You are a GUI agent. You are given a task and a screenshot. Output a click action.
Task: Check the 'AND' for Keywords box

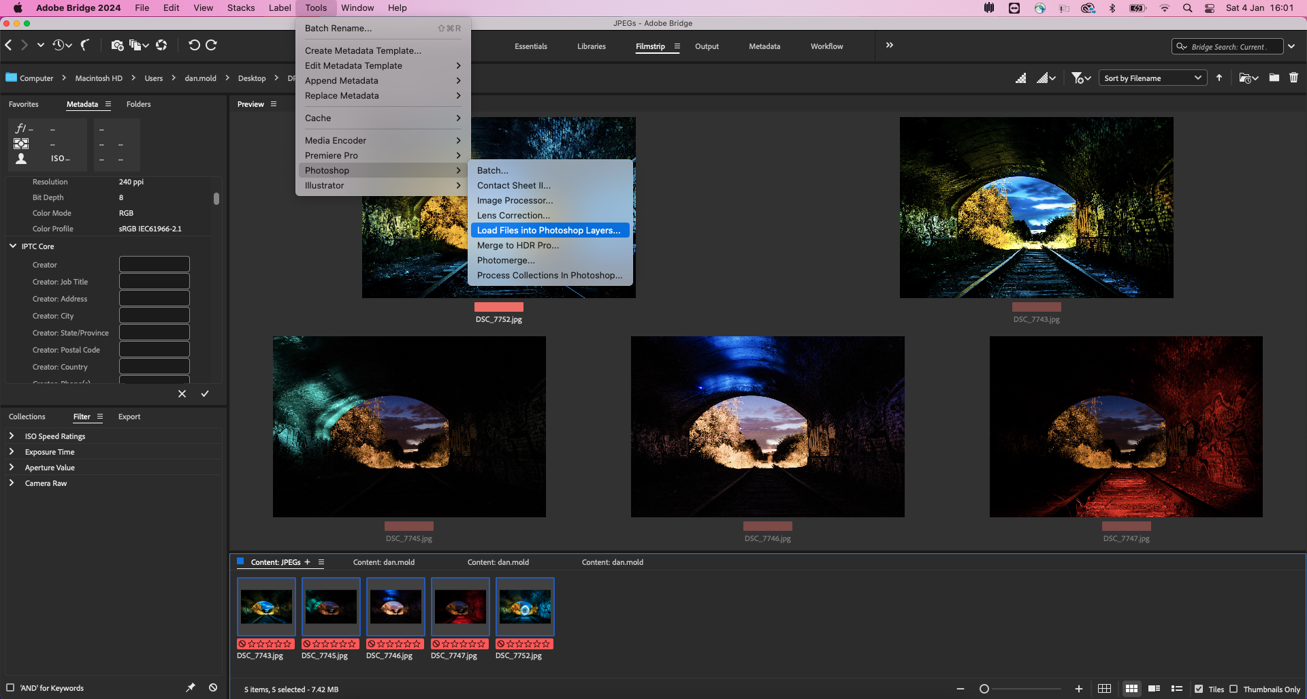10,687
